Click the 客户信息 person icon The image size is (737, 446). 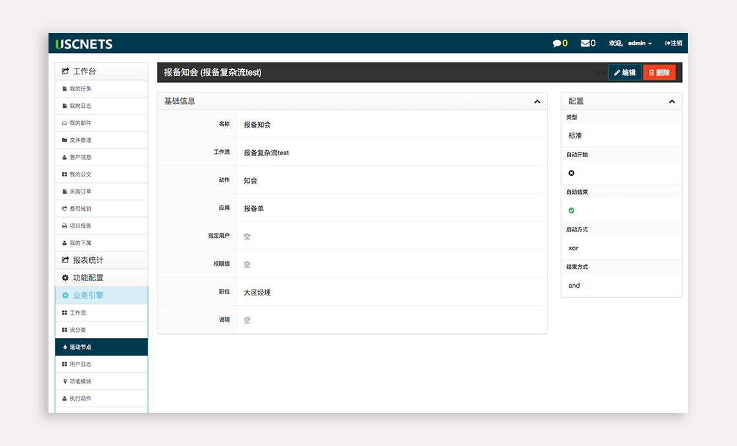[x=65, y=157]
